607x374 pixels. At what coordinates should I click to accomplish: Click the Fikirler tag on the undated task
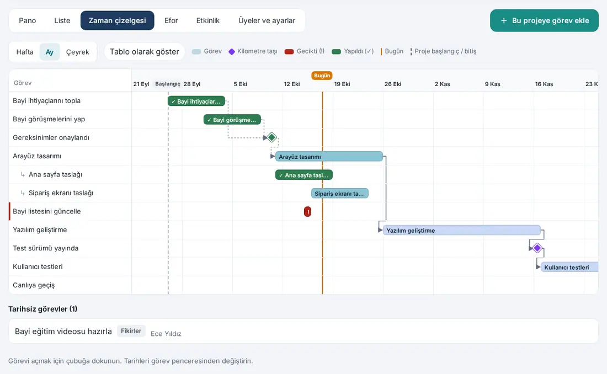coord(131,331)
